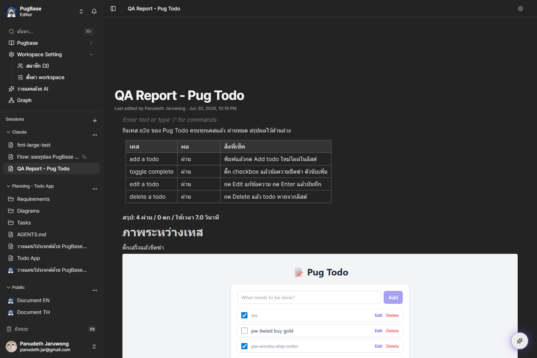Click the Add button in Pug Todo
The height and width of the screenshot is (358, 537).
click(x=393, y=297)
